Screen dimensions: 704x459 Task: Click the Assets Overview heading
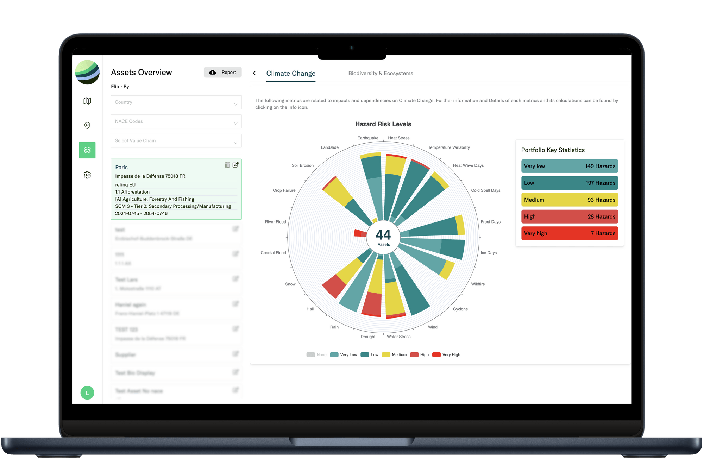tap(142, 72)
